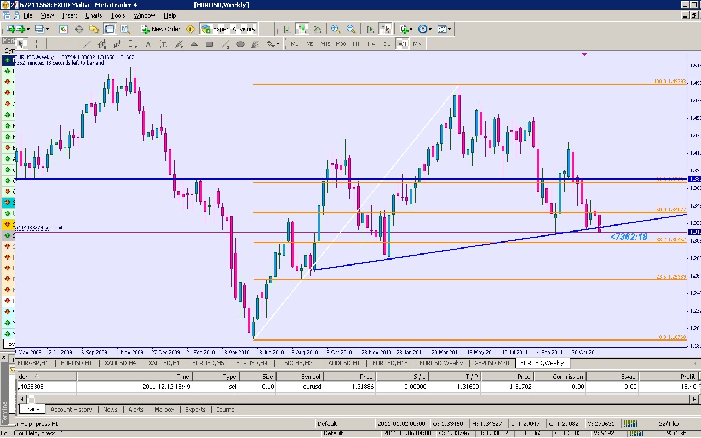701x438 pixels.
Task: Toggle the Market Watch panel icon
Action: tap(64, 29)
